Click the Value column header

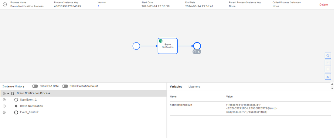point(230,97)
